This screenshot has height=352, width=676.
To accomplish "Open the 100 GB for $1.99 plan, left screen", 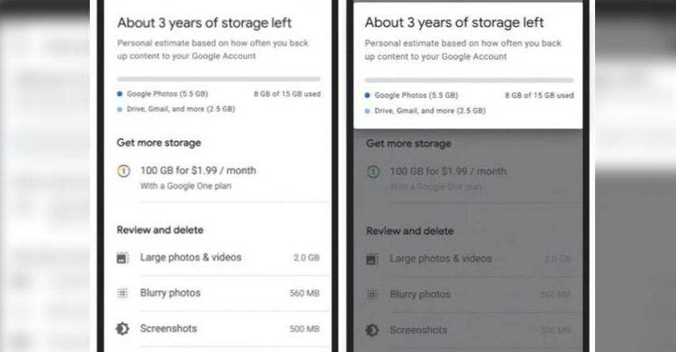I will 198,170.
